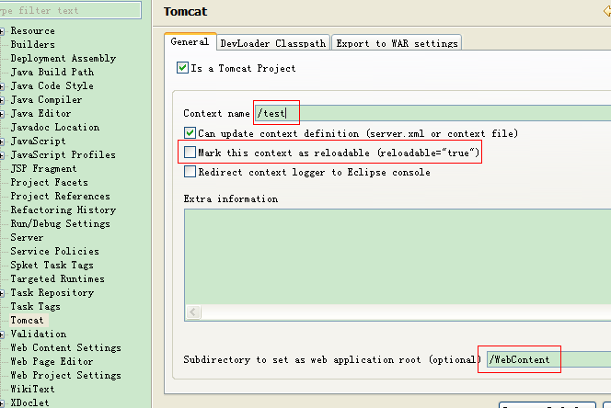Expand the Resource tree node
The width and height of the screenshot is (611, 408).
[3, 31]
